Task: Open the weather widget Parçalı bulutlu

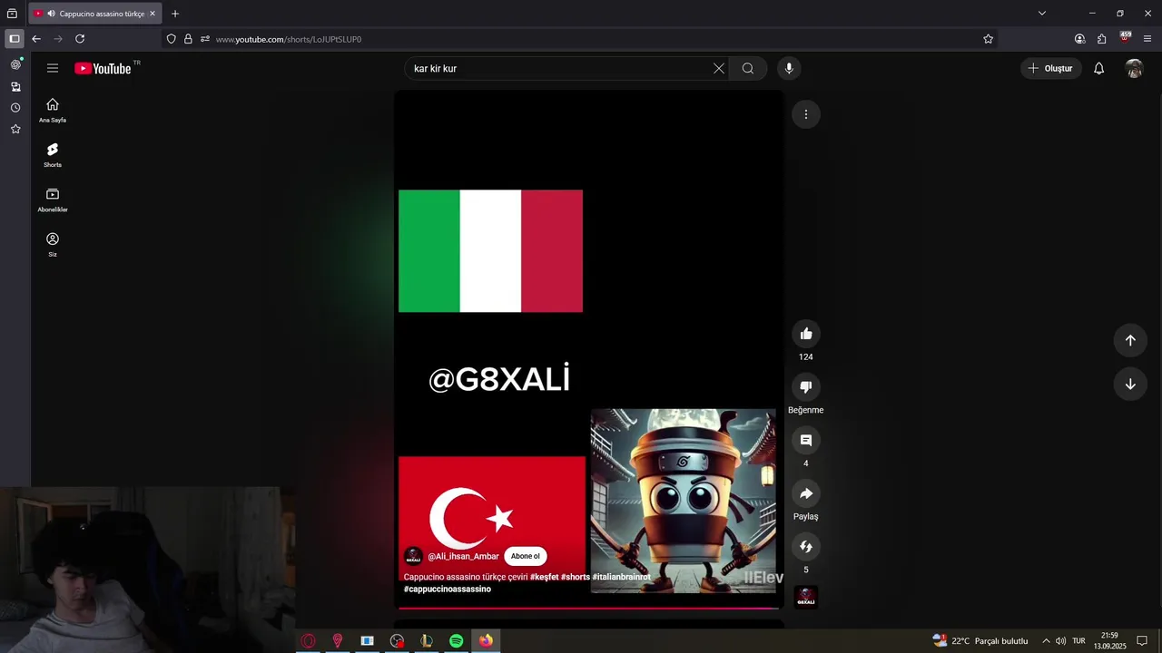Action: 980,641
